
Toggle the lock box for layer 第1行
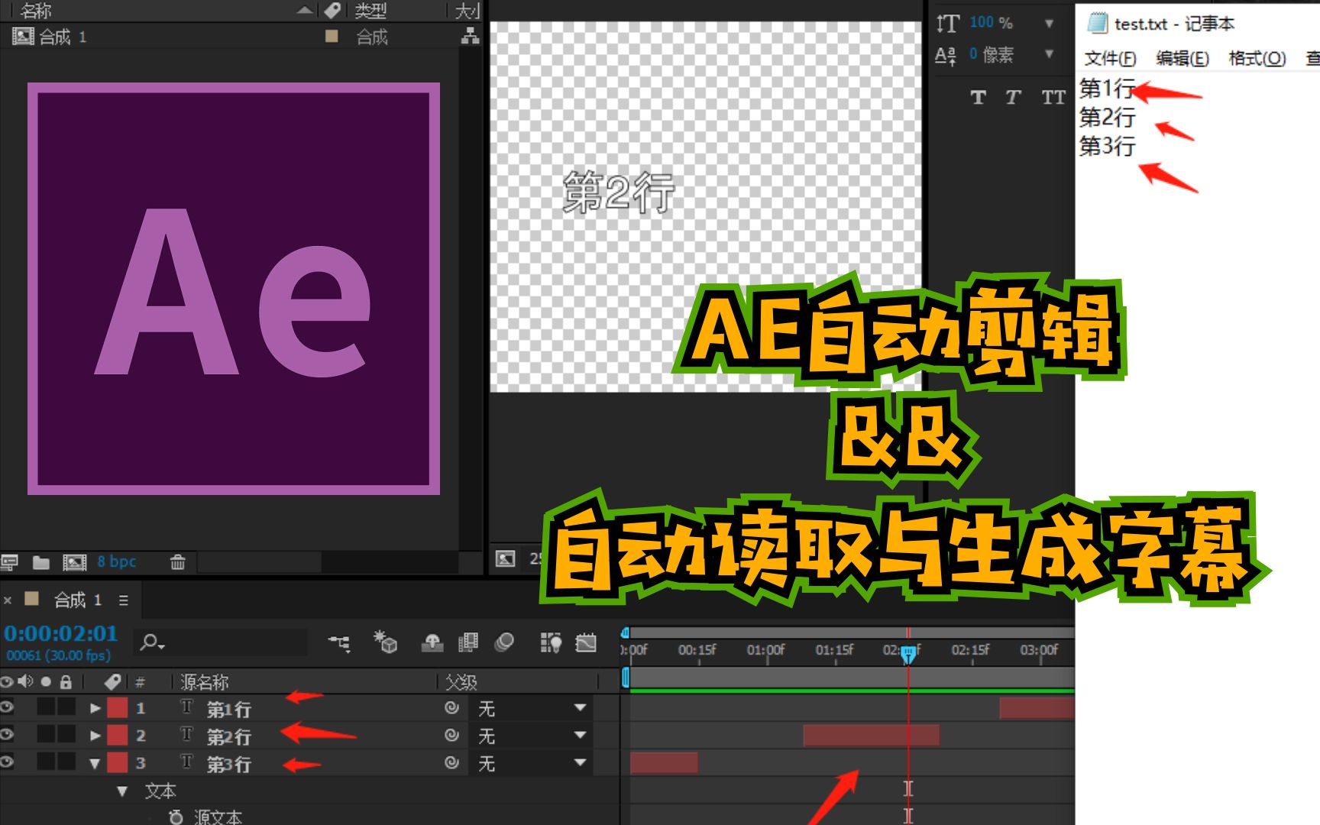(66, 707)
